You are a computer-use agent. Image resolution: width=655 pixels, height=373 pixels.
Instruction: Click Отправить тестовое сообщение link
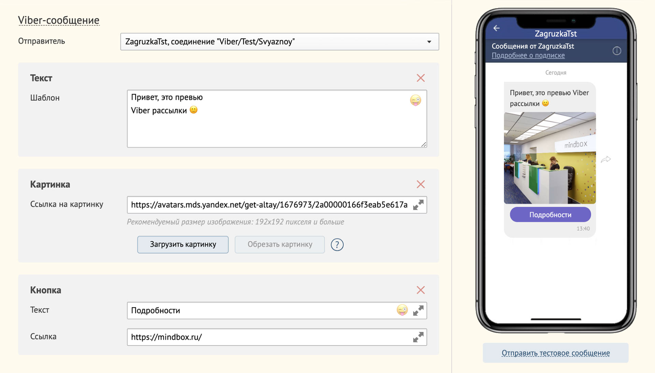point(555,353)
